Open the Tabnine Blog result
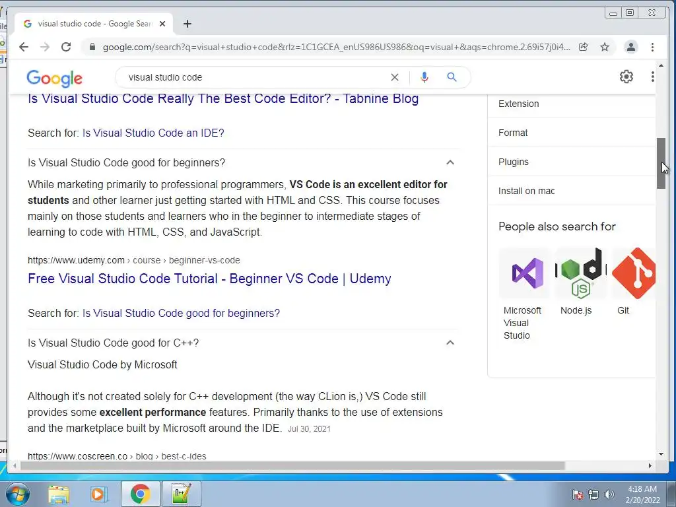 pos(223,99)
